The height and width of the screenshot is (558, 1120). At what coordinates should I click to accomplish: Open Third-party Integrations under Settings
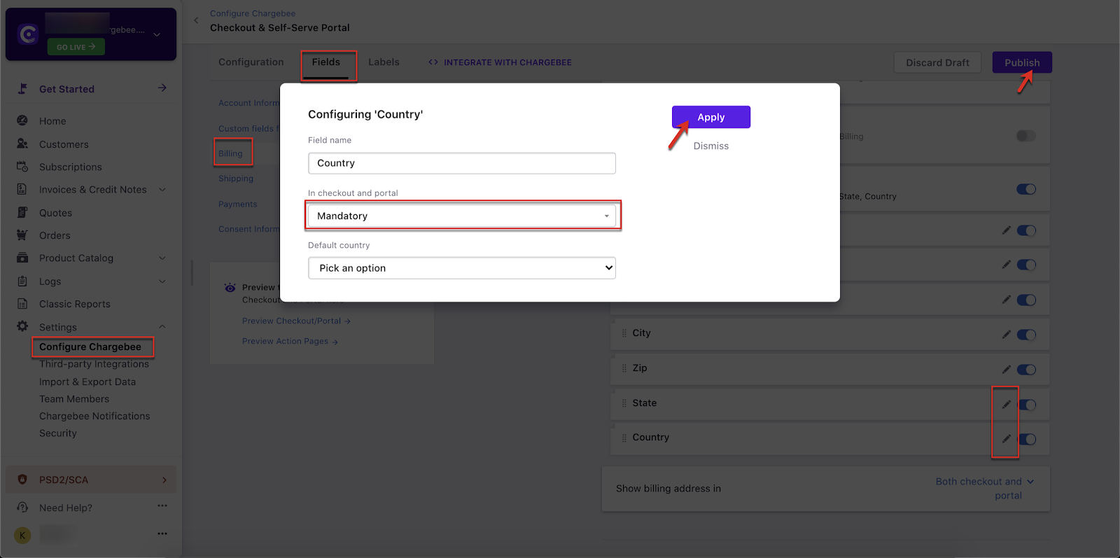tap(94, 364)
